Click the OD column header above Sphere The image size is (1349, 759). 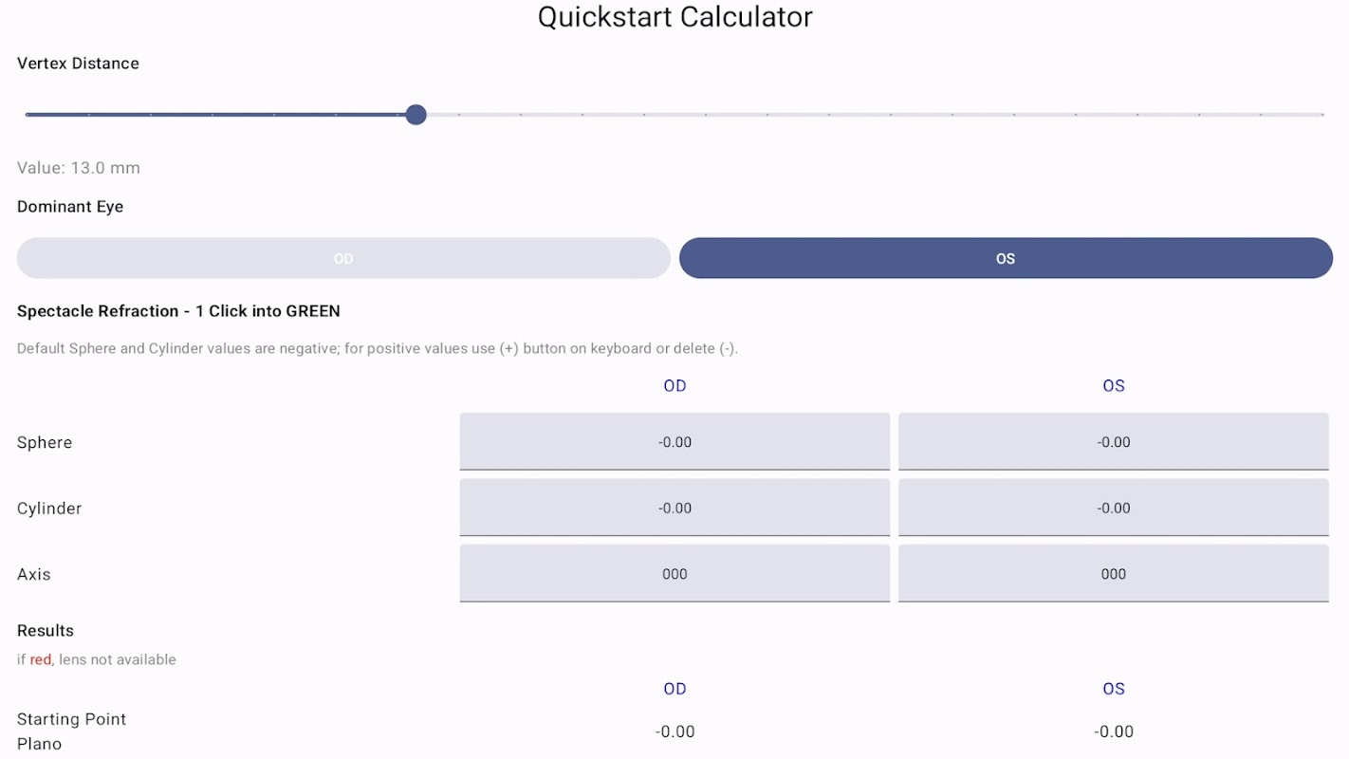(x=674, y=385)
